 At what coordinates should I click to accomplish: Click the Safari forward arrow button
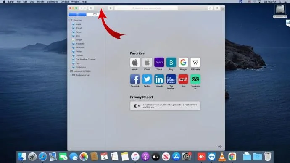pyautogui.click(x=85, y=8)
